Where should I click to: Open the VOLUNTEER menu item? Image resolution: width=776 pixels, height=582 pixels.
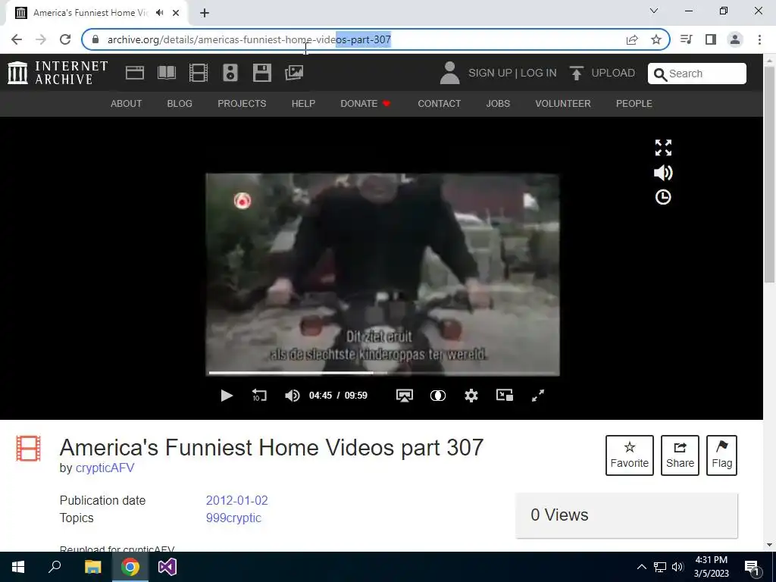(563, 103)
